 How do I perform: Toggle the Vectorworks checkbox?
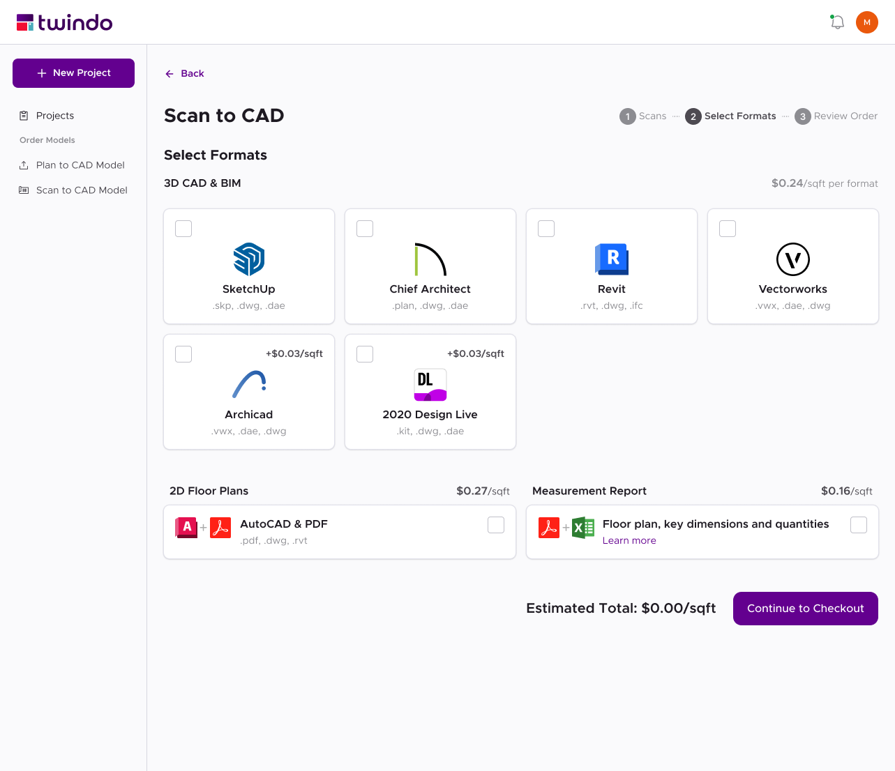pos(728,229)
